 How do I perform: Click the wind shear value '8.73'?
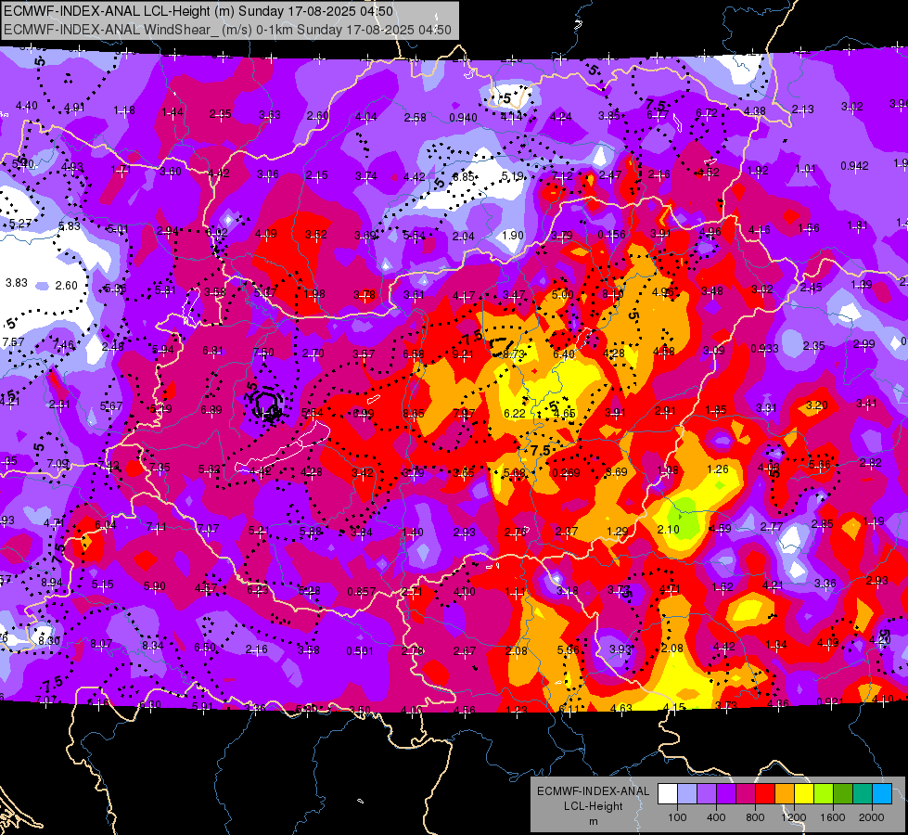pyautogui.click(x=514, y=353)
